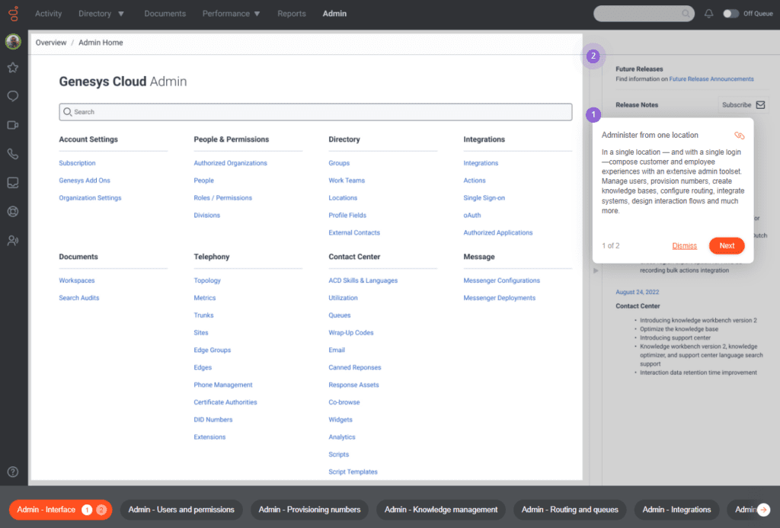The width and height of the screenshot is (780, 528).
Task: Open the People link
Action: pos(203,181)
